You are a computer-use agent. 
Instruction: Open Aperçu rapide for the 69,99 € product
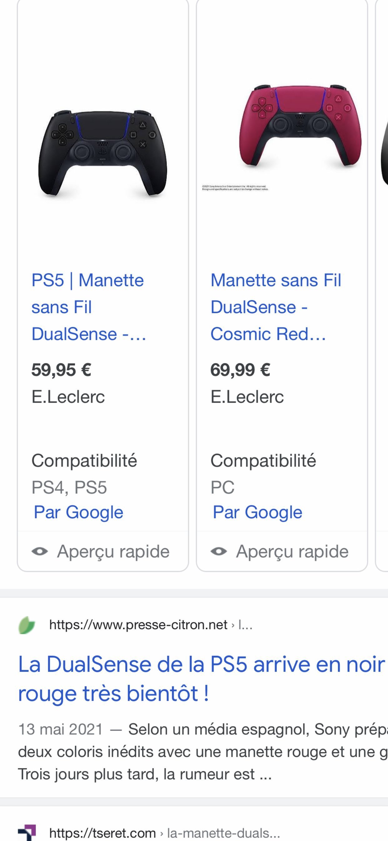point(292,551)
